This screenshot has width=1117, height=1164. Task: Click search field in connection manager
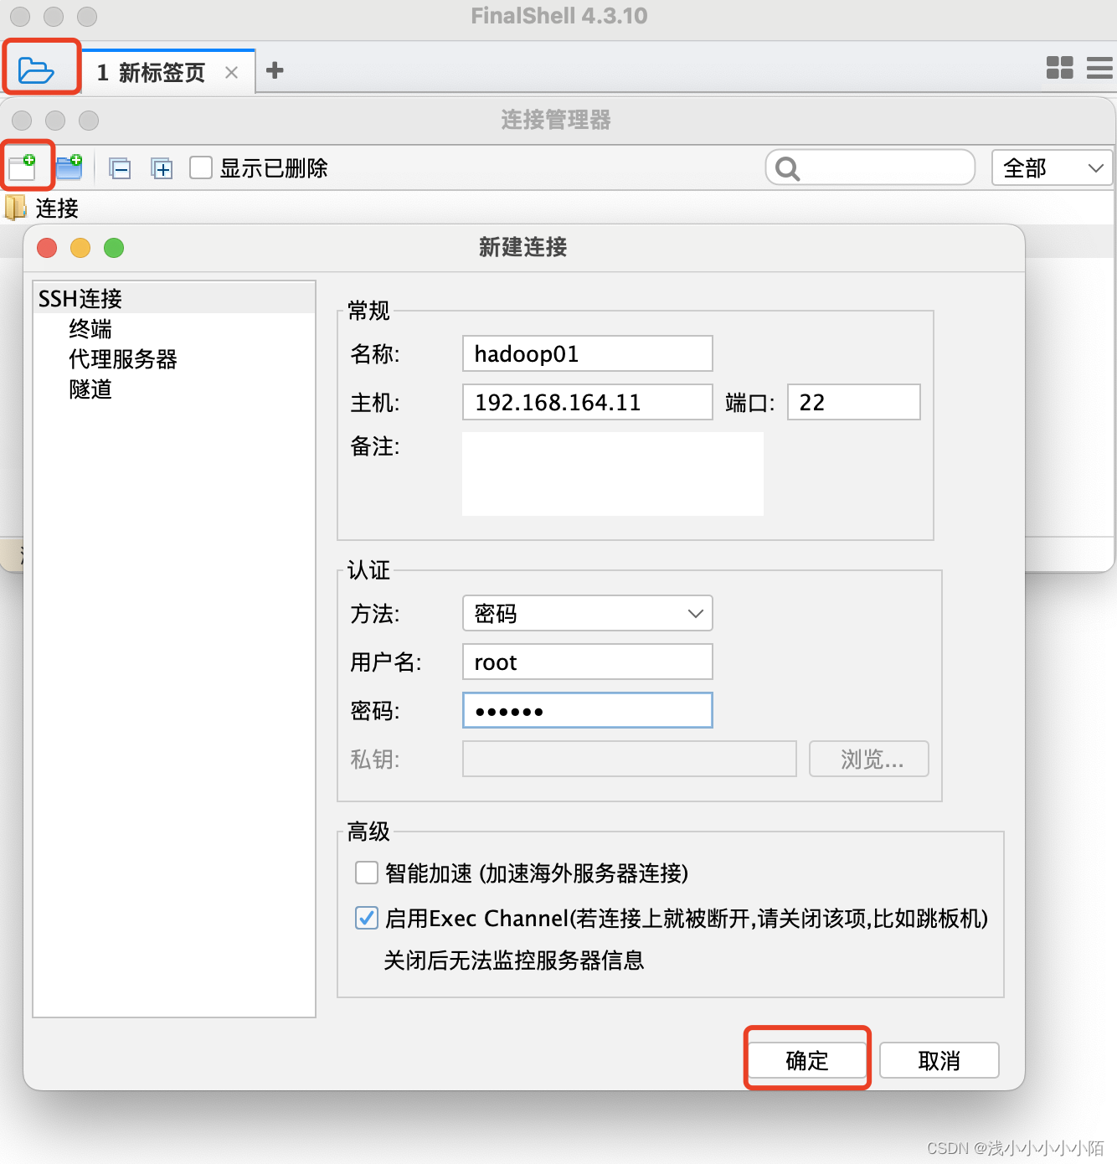pos(871,167)
